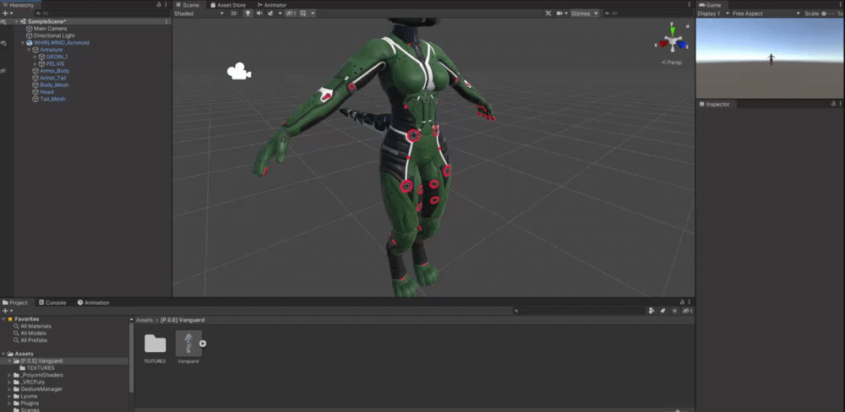This screenshot has height=412, width=845.
Task: Toggle hidden packages count in Project
Action: tap(686, 311)
